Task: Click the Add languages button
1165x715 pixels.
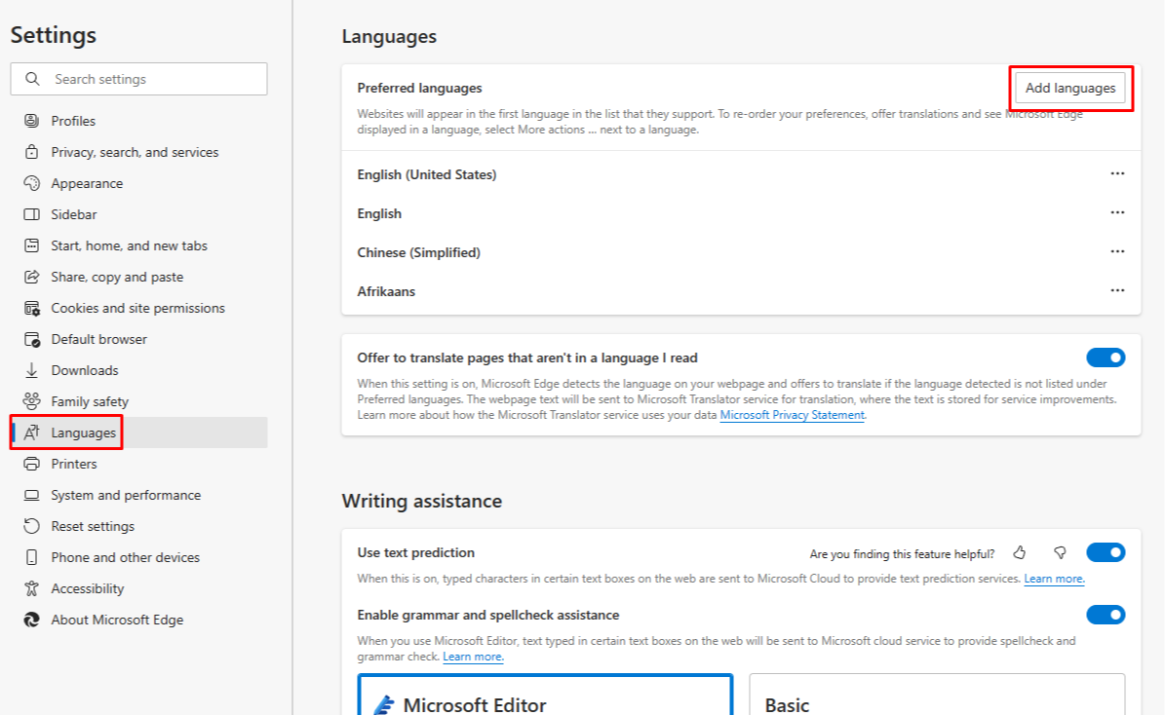Action: [1069, 88]
